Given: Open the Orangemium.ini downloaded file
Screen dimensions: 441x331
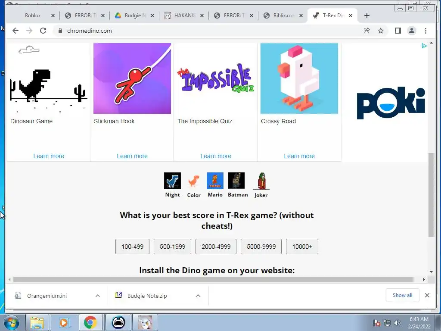Looking at the screenshot, I should point(47,296).
